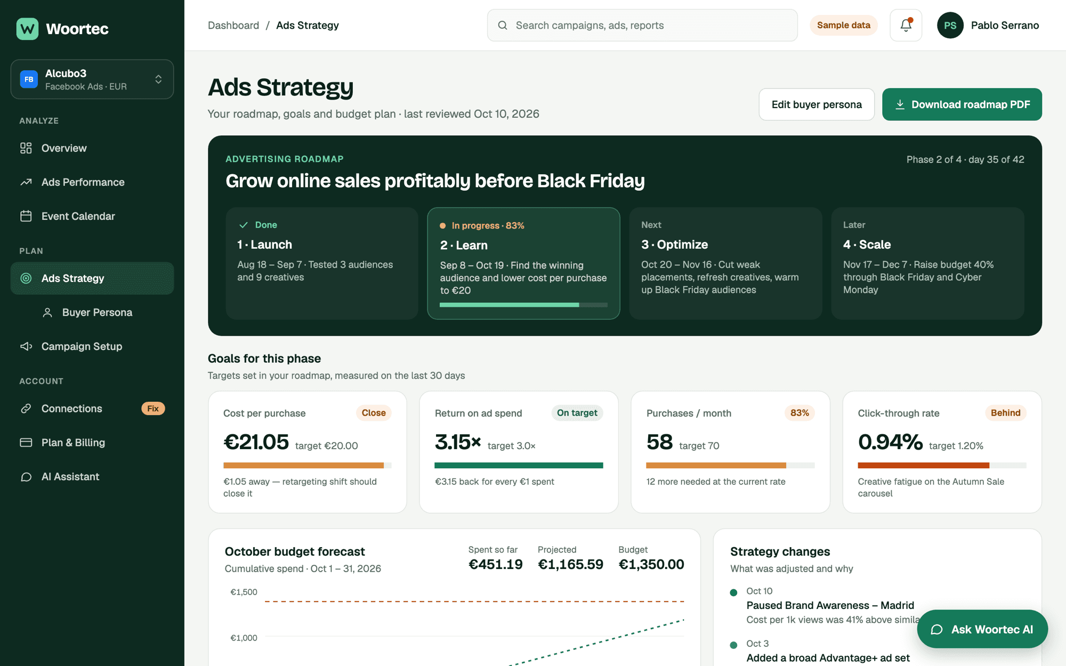Image resolution: width=1066 pixels, height=666 pixels.
Task: Click the Sample data badge
Action: [844, 25]
